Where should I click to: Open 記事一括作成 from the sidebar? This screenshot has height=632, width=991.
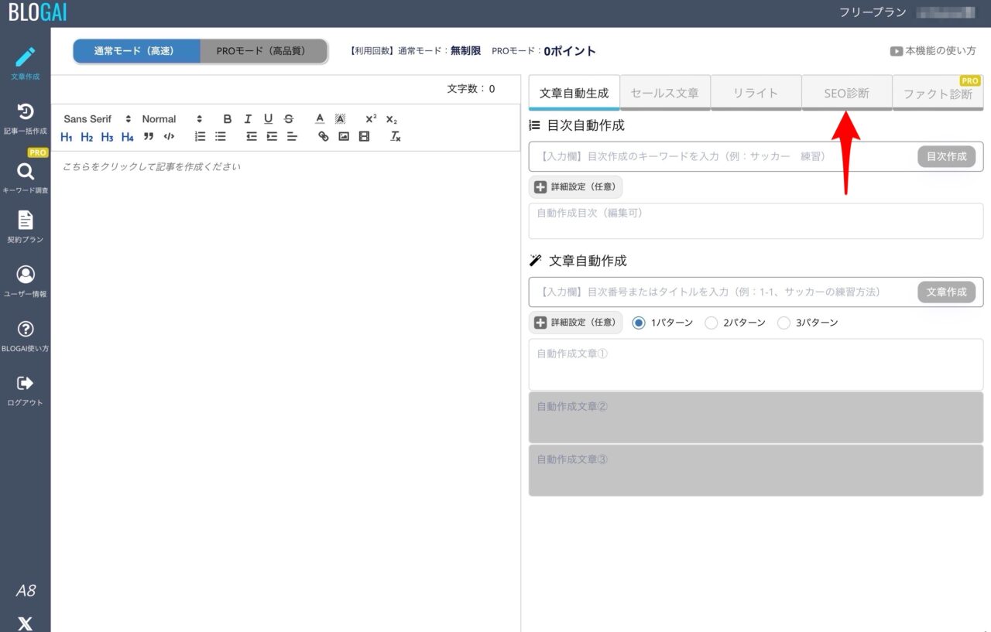click(x=26, y=112)
